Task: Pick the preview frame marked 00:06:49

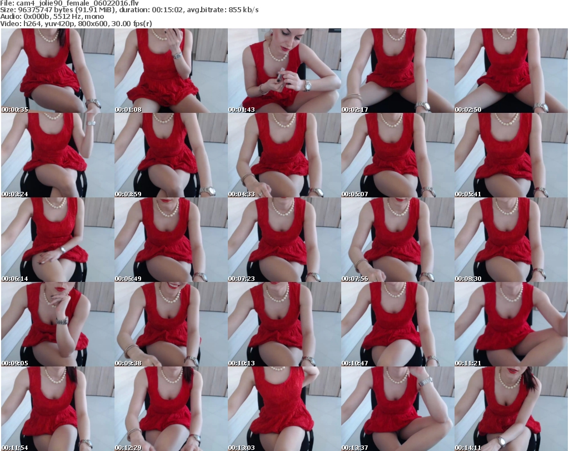Action: [171, 240]
